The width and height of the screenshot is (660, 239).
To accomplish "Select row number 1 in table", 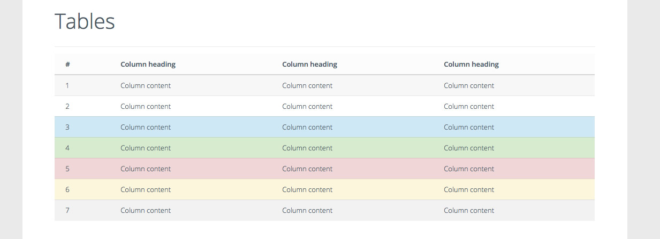I will click(x=324, y=85).
